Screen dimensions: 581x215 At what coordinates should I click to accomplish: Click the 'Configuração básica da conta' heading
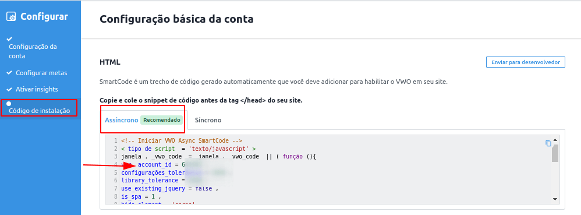pos(176,19)
